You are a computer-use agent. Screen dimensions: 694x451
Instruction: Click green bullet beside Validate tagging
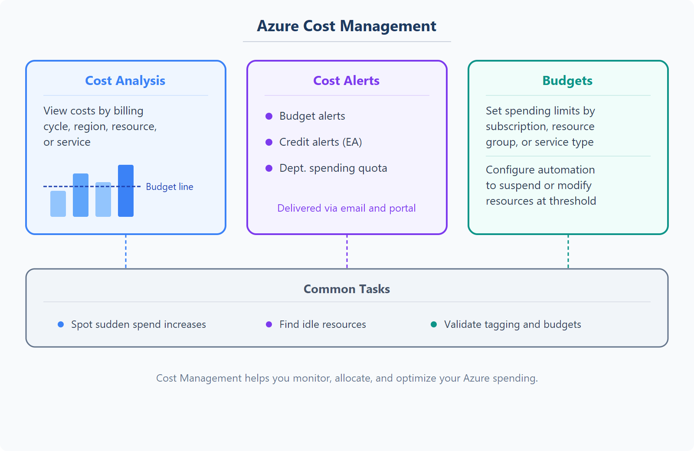434,324
